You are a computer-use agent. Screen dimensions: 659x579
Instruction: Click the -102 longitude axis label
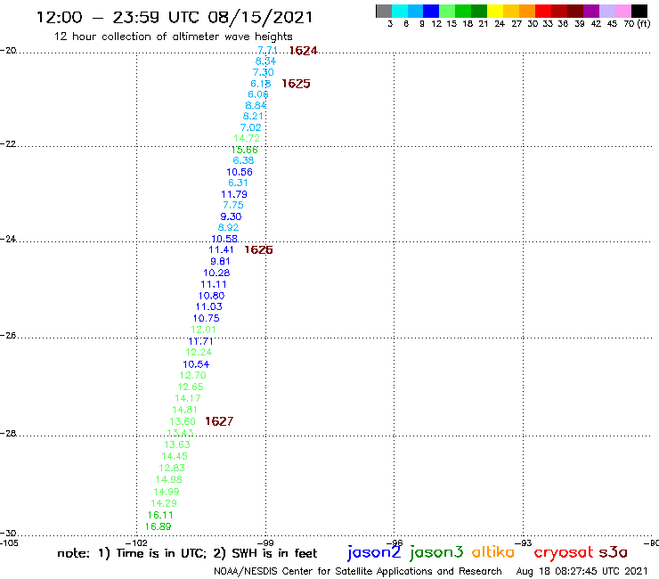tap(136, 543)
